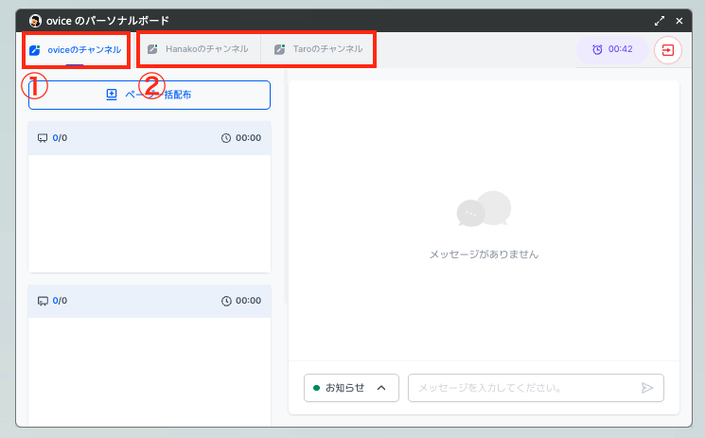Click the message input field

point(536,388)
